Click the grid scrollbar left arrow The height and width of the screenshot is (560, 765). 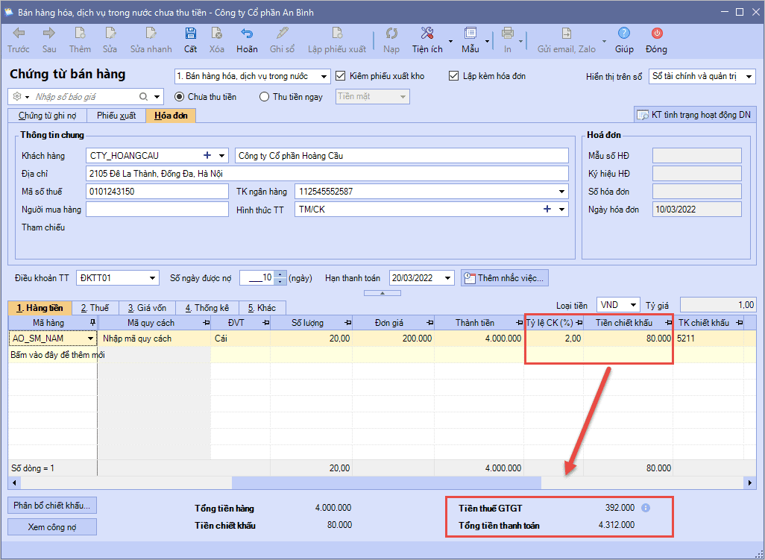14,483
